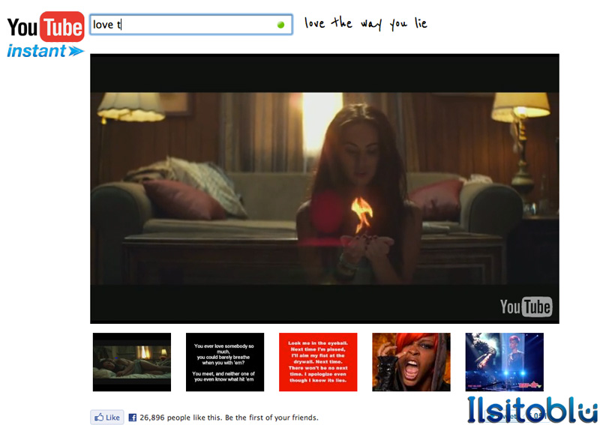600x425 pixels.
Task: Open the black lyrics thumbnail "You ever love somebody"
Action: tap(225, 362)
